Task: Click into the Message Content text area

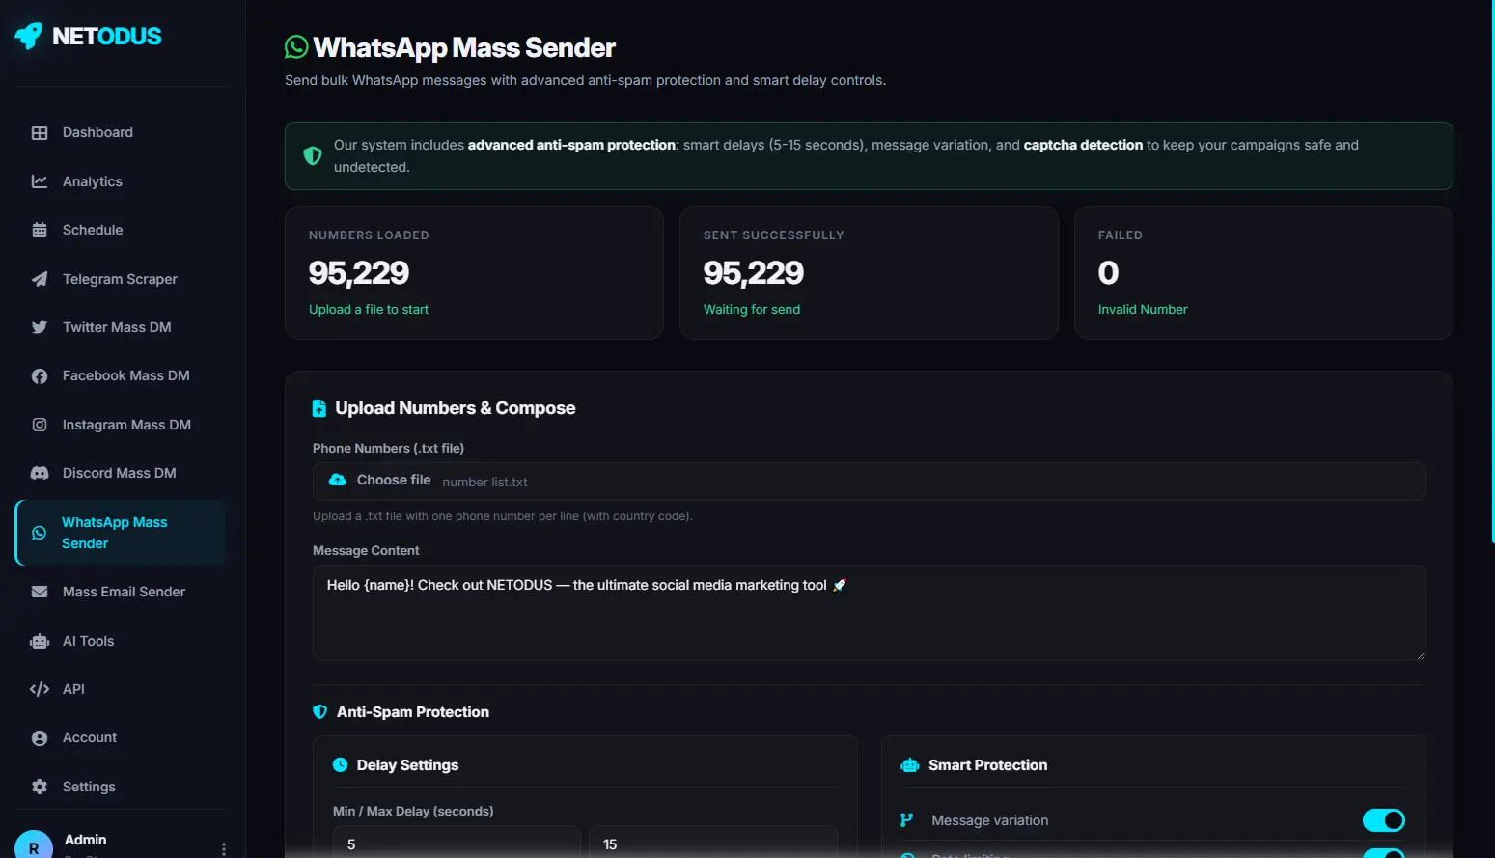Action: (x=869, y=613)
